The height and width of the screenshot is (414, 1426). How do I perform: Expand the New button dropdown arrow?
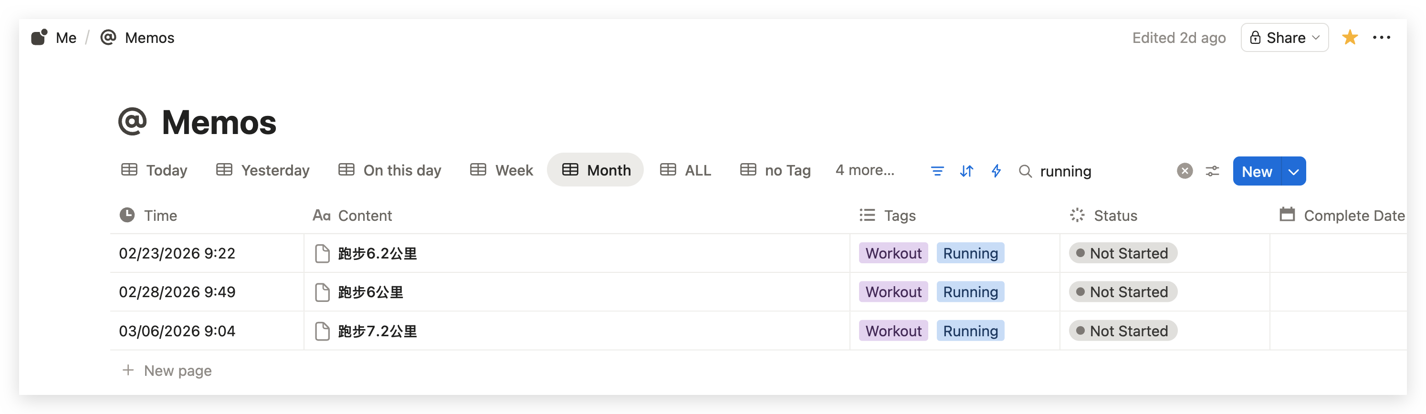(x=1293, y=172)
